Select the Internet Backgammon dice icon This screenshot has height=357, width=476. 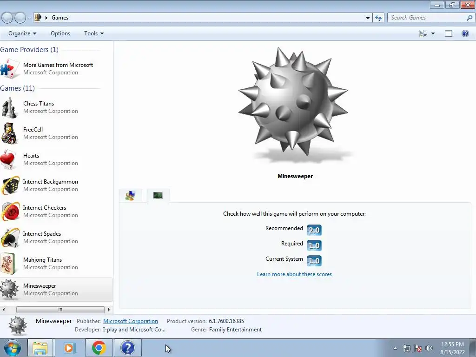(10, 185)
